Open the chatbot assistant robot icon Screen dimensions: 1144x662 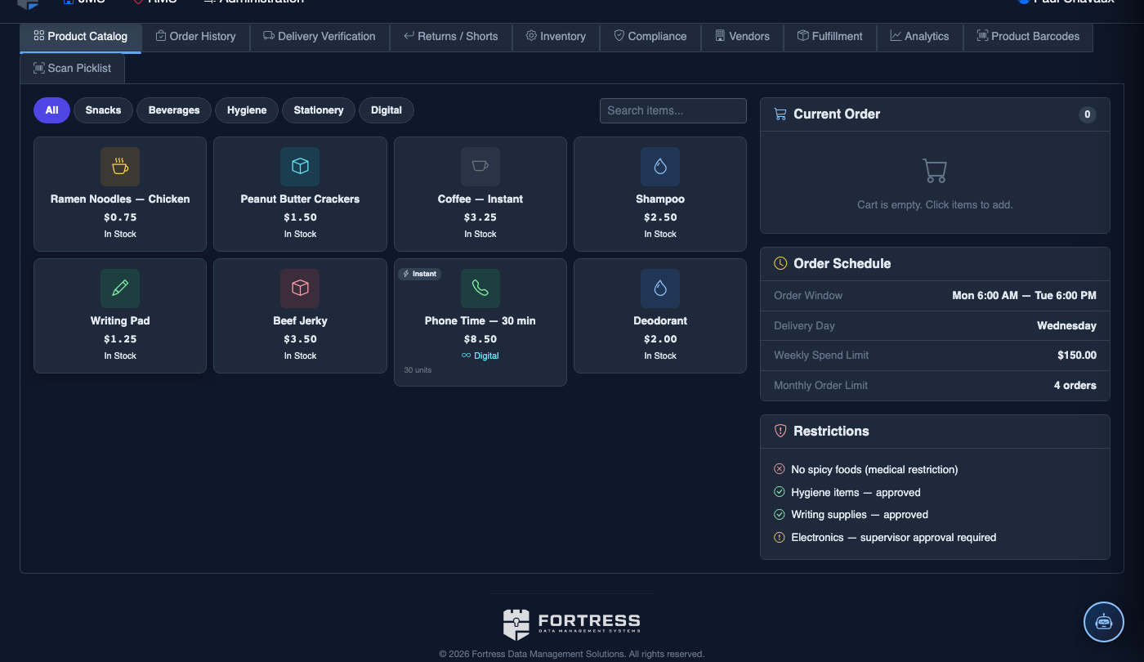coord(1104,621)
